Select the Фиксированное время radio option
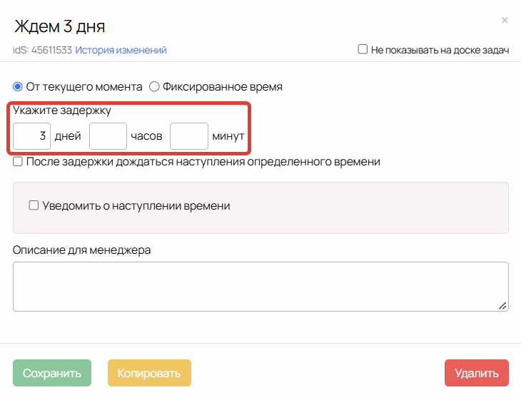This screenshot has width=521, height=400. click(154, 87)
